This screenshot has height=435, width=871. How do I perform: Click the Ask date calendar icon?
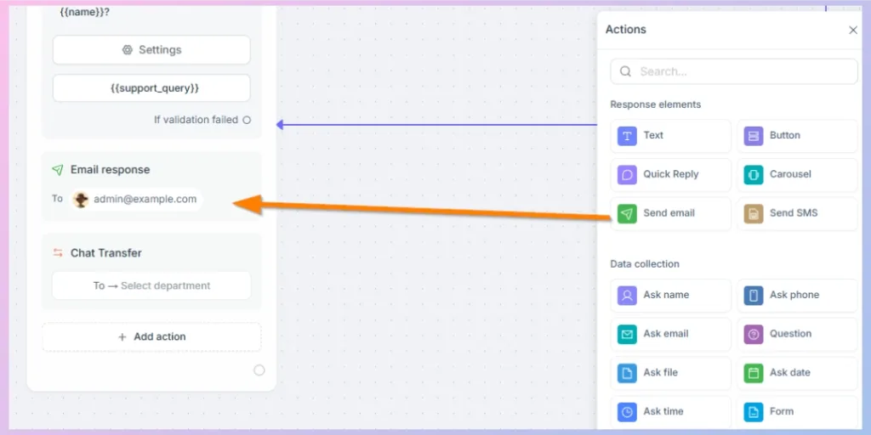[x=754, y=373]
